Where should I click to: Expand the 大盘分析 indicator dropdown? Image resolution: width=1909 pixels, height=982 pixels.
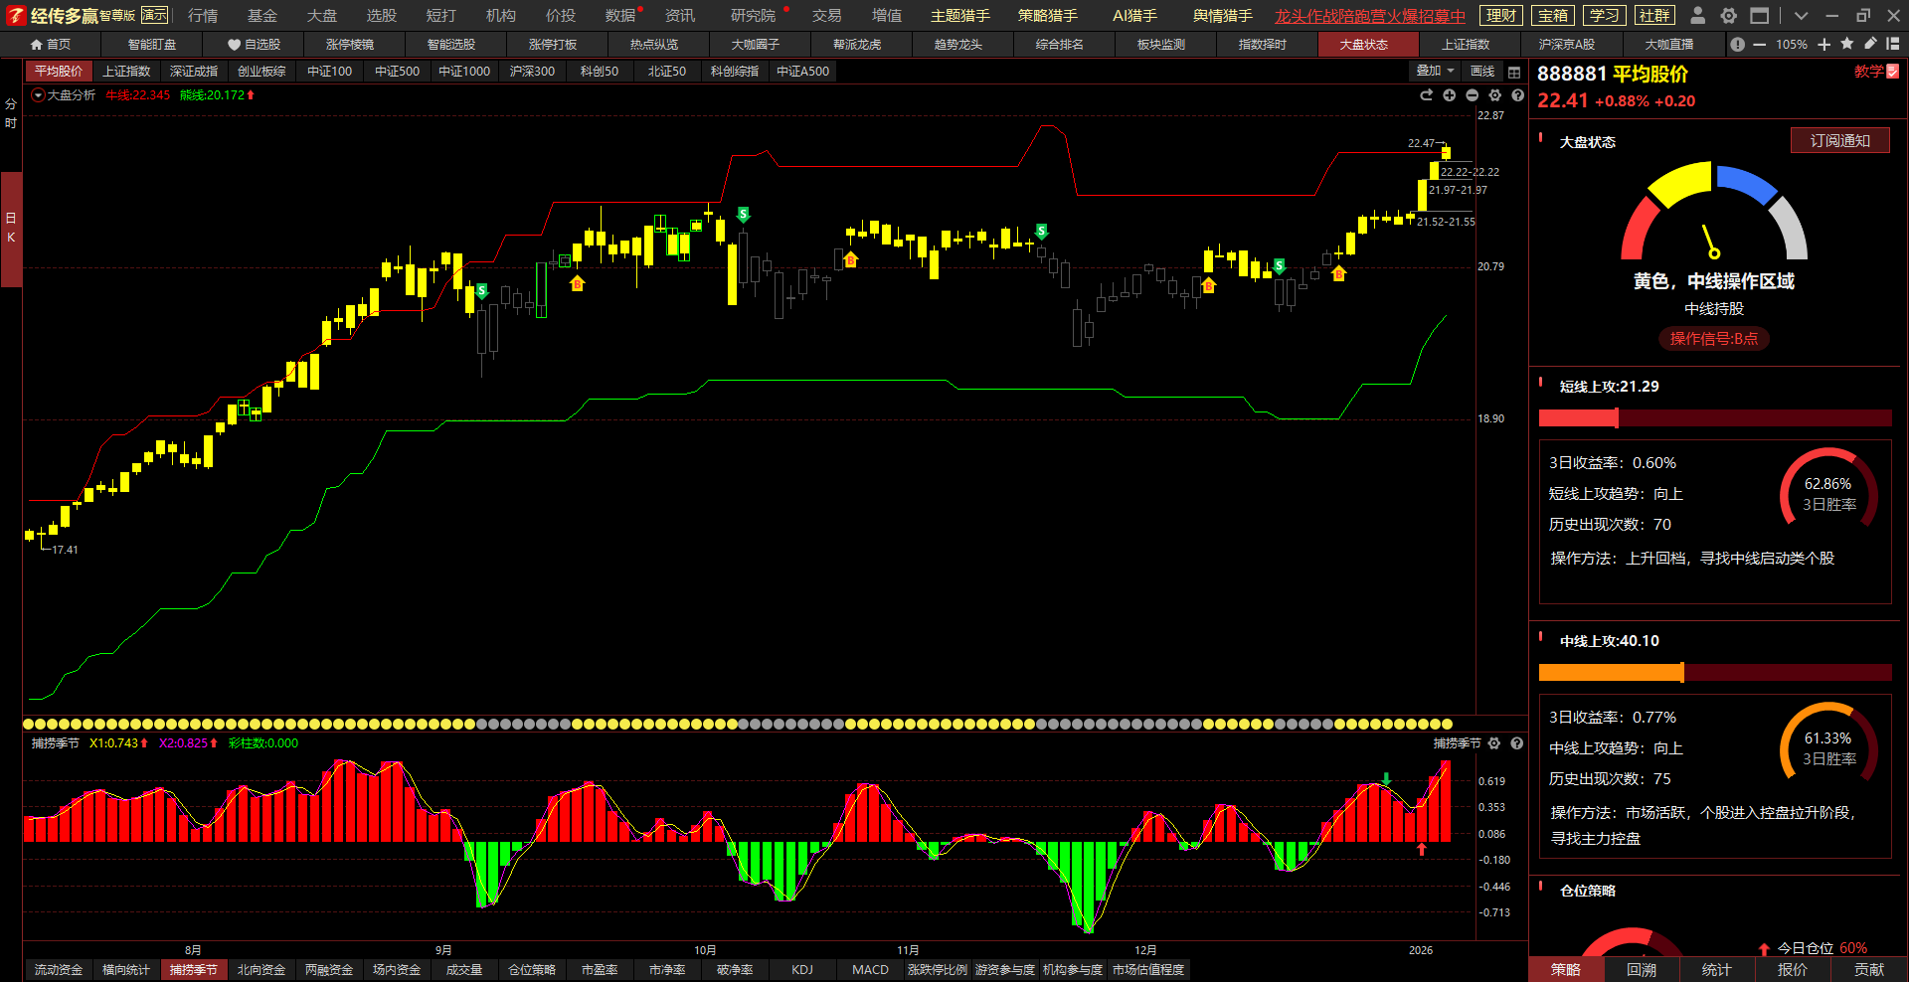point(38,95)
